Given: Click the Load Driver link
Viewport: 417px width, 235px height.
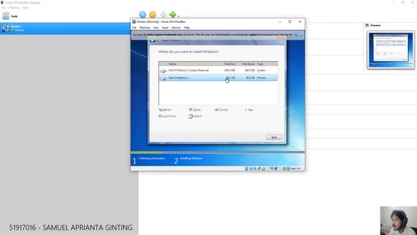Looking at the screenshot, I should [167, 116].
